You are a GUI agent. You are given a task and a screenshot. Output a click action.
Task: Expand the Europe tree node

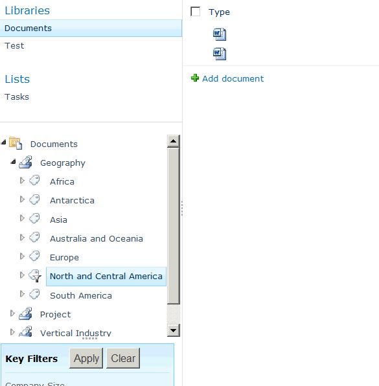pos(22,256)
